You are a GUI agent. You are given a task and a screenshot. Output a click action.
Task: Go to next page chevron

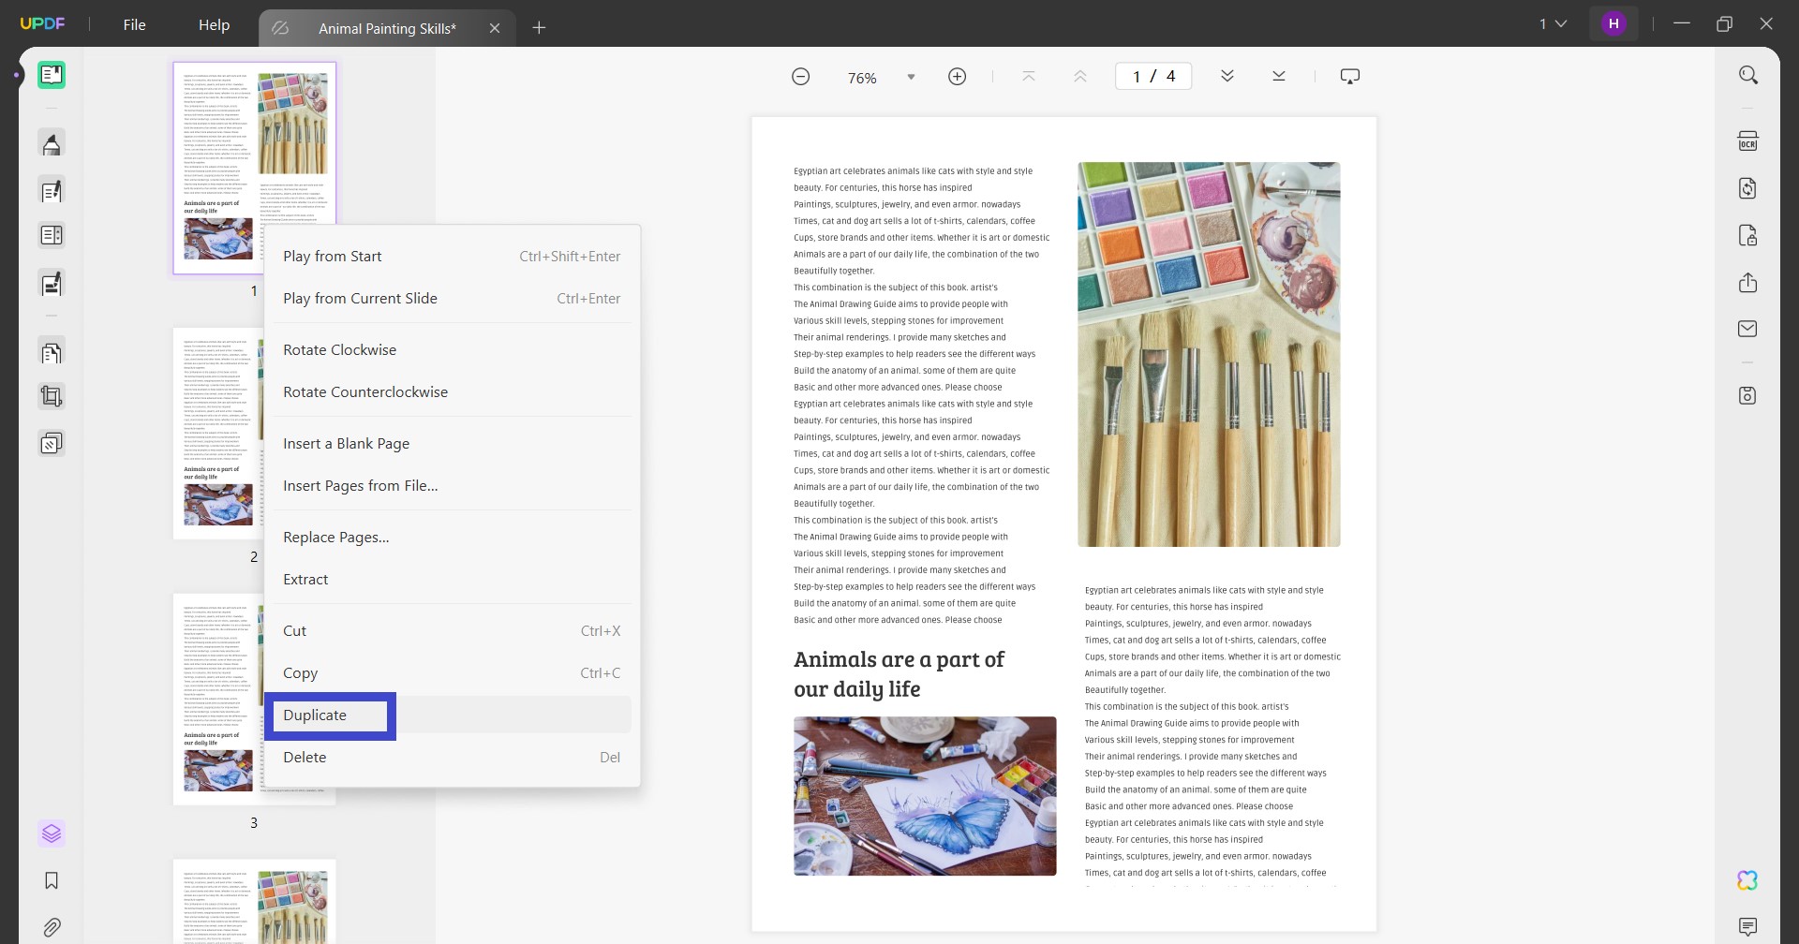pyautogui.click(x=1227, y=77)
